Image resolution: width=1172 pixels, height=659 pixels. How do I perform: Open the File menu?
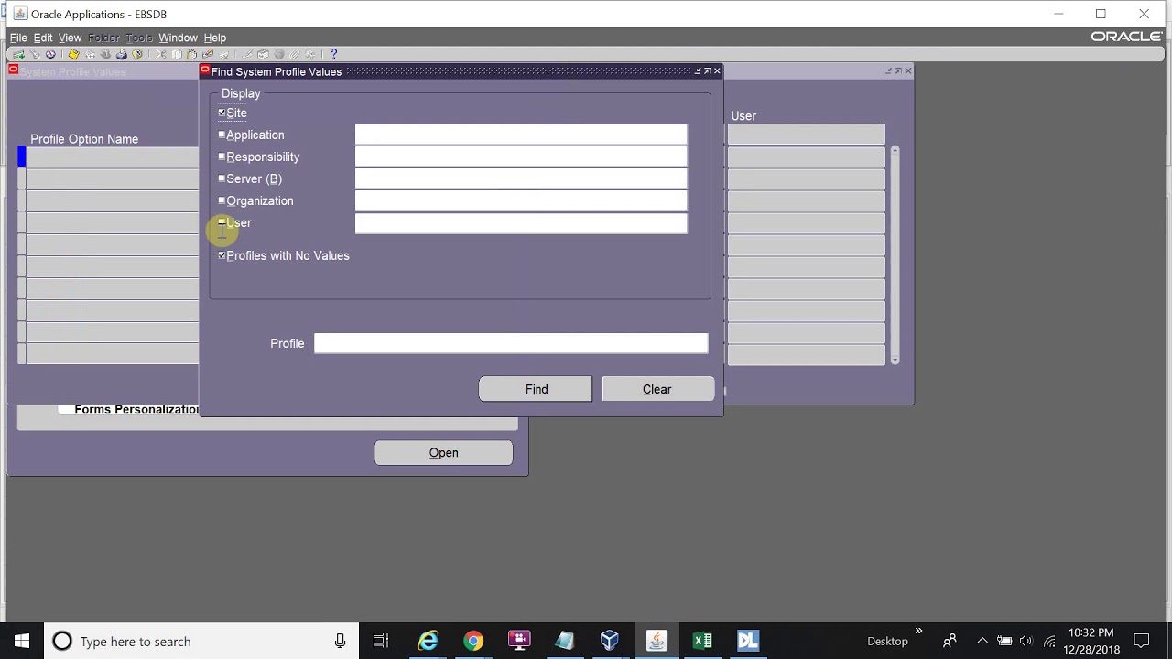18,38
